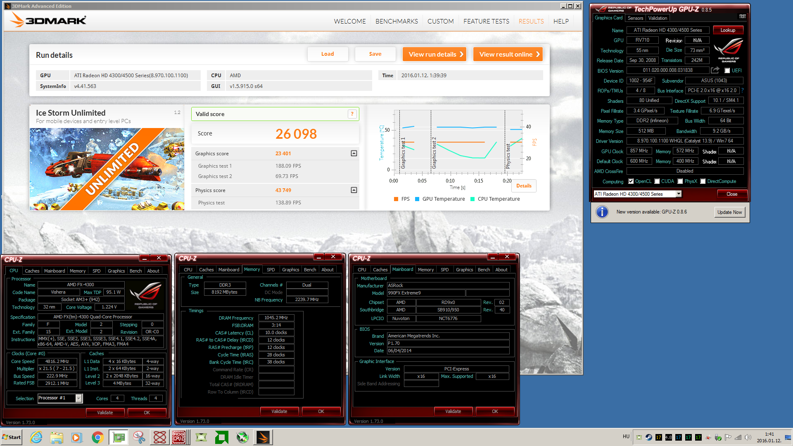Click the GPU name field in GPU-Z
This screenshot has height=446, width=793.
click(x=667, y=30)
